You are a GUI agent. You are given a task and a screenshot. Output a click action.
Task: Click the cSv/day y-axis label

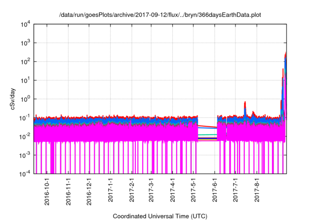tap(14, 98)
